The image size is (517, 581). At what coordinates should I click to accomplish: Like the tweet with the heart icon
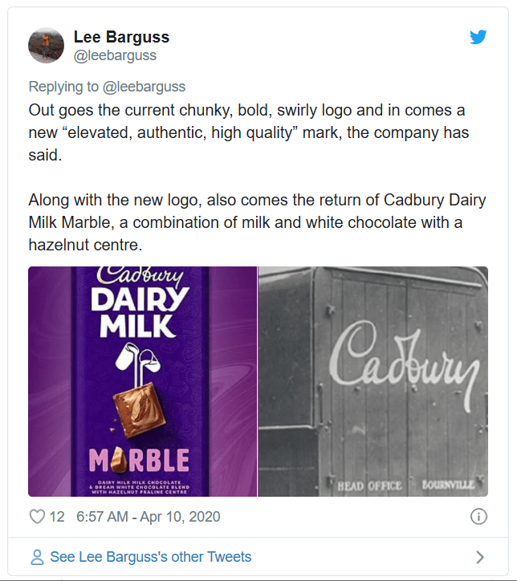coord(37,516)
